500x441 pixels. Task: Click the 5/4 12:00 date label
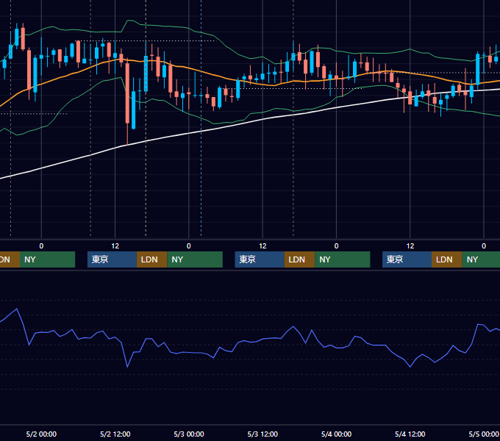[x=410, y=434]
